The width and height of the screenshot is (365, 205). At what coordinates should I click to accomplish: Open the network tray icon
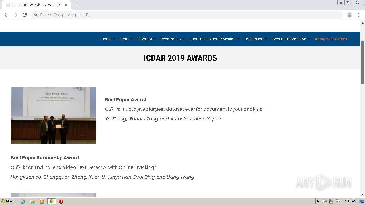[x=331, y=201]
